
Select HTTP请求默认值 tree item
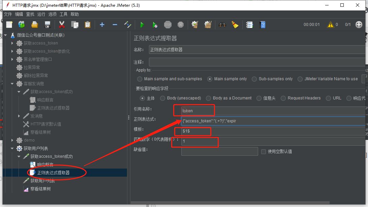click(x=46, y=124)
